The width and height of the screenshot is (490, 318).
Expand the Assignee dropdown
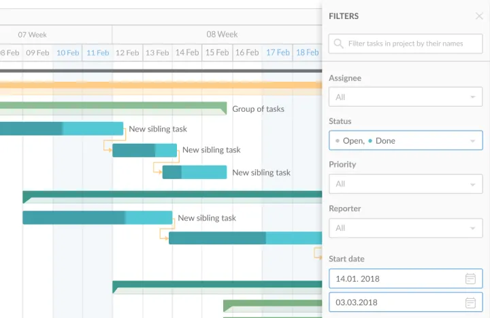click(406, 97)
